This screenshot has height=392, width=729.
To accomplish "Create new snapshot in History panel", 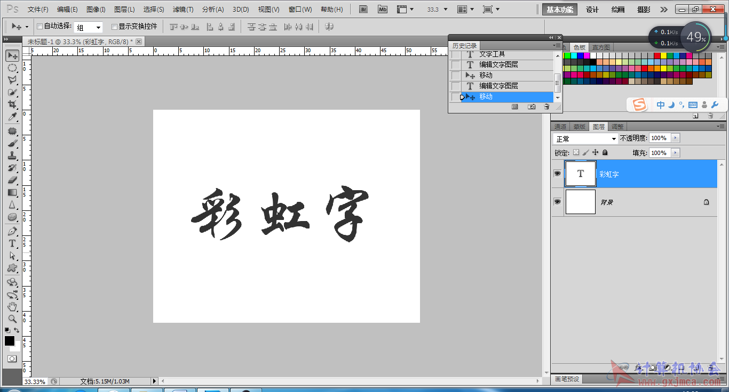I will pyautogui.click(x=532, y=107).
